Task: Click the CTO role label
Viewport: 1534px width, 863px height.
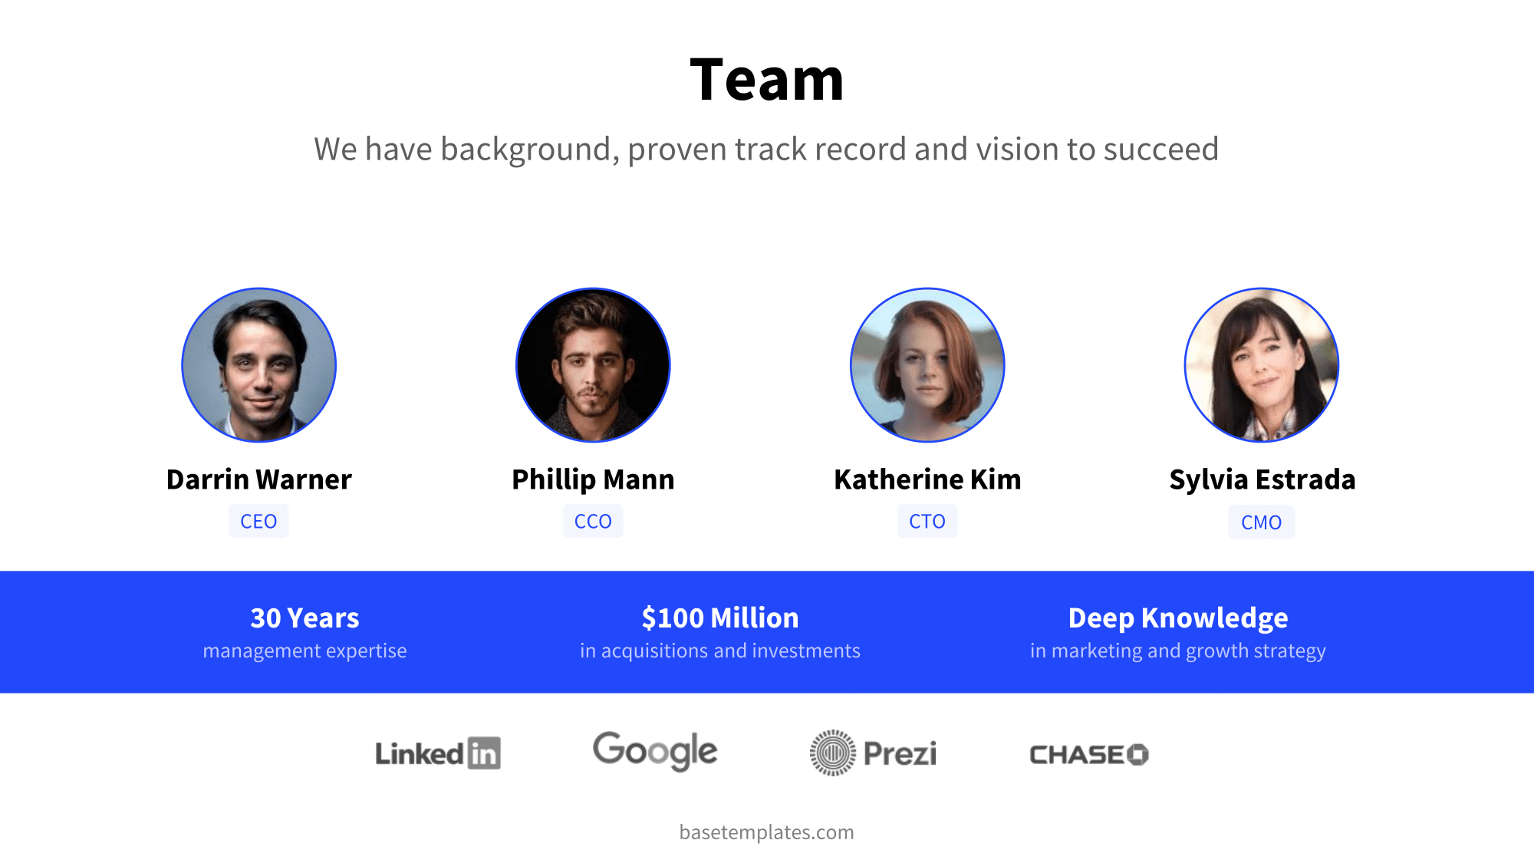Action: pos(927,521)
